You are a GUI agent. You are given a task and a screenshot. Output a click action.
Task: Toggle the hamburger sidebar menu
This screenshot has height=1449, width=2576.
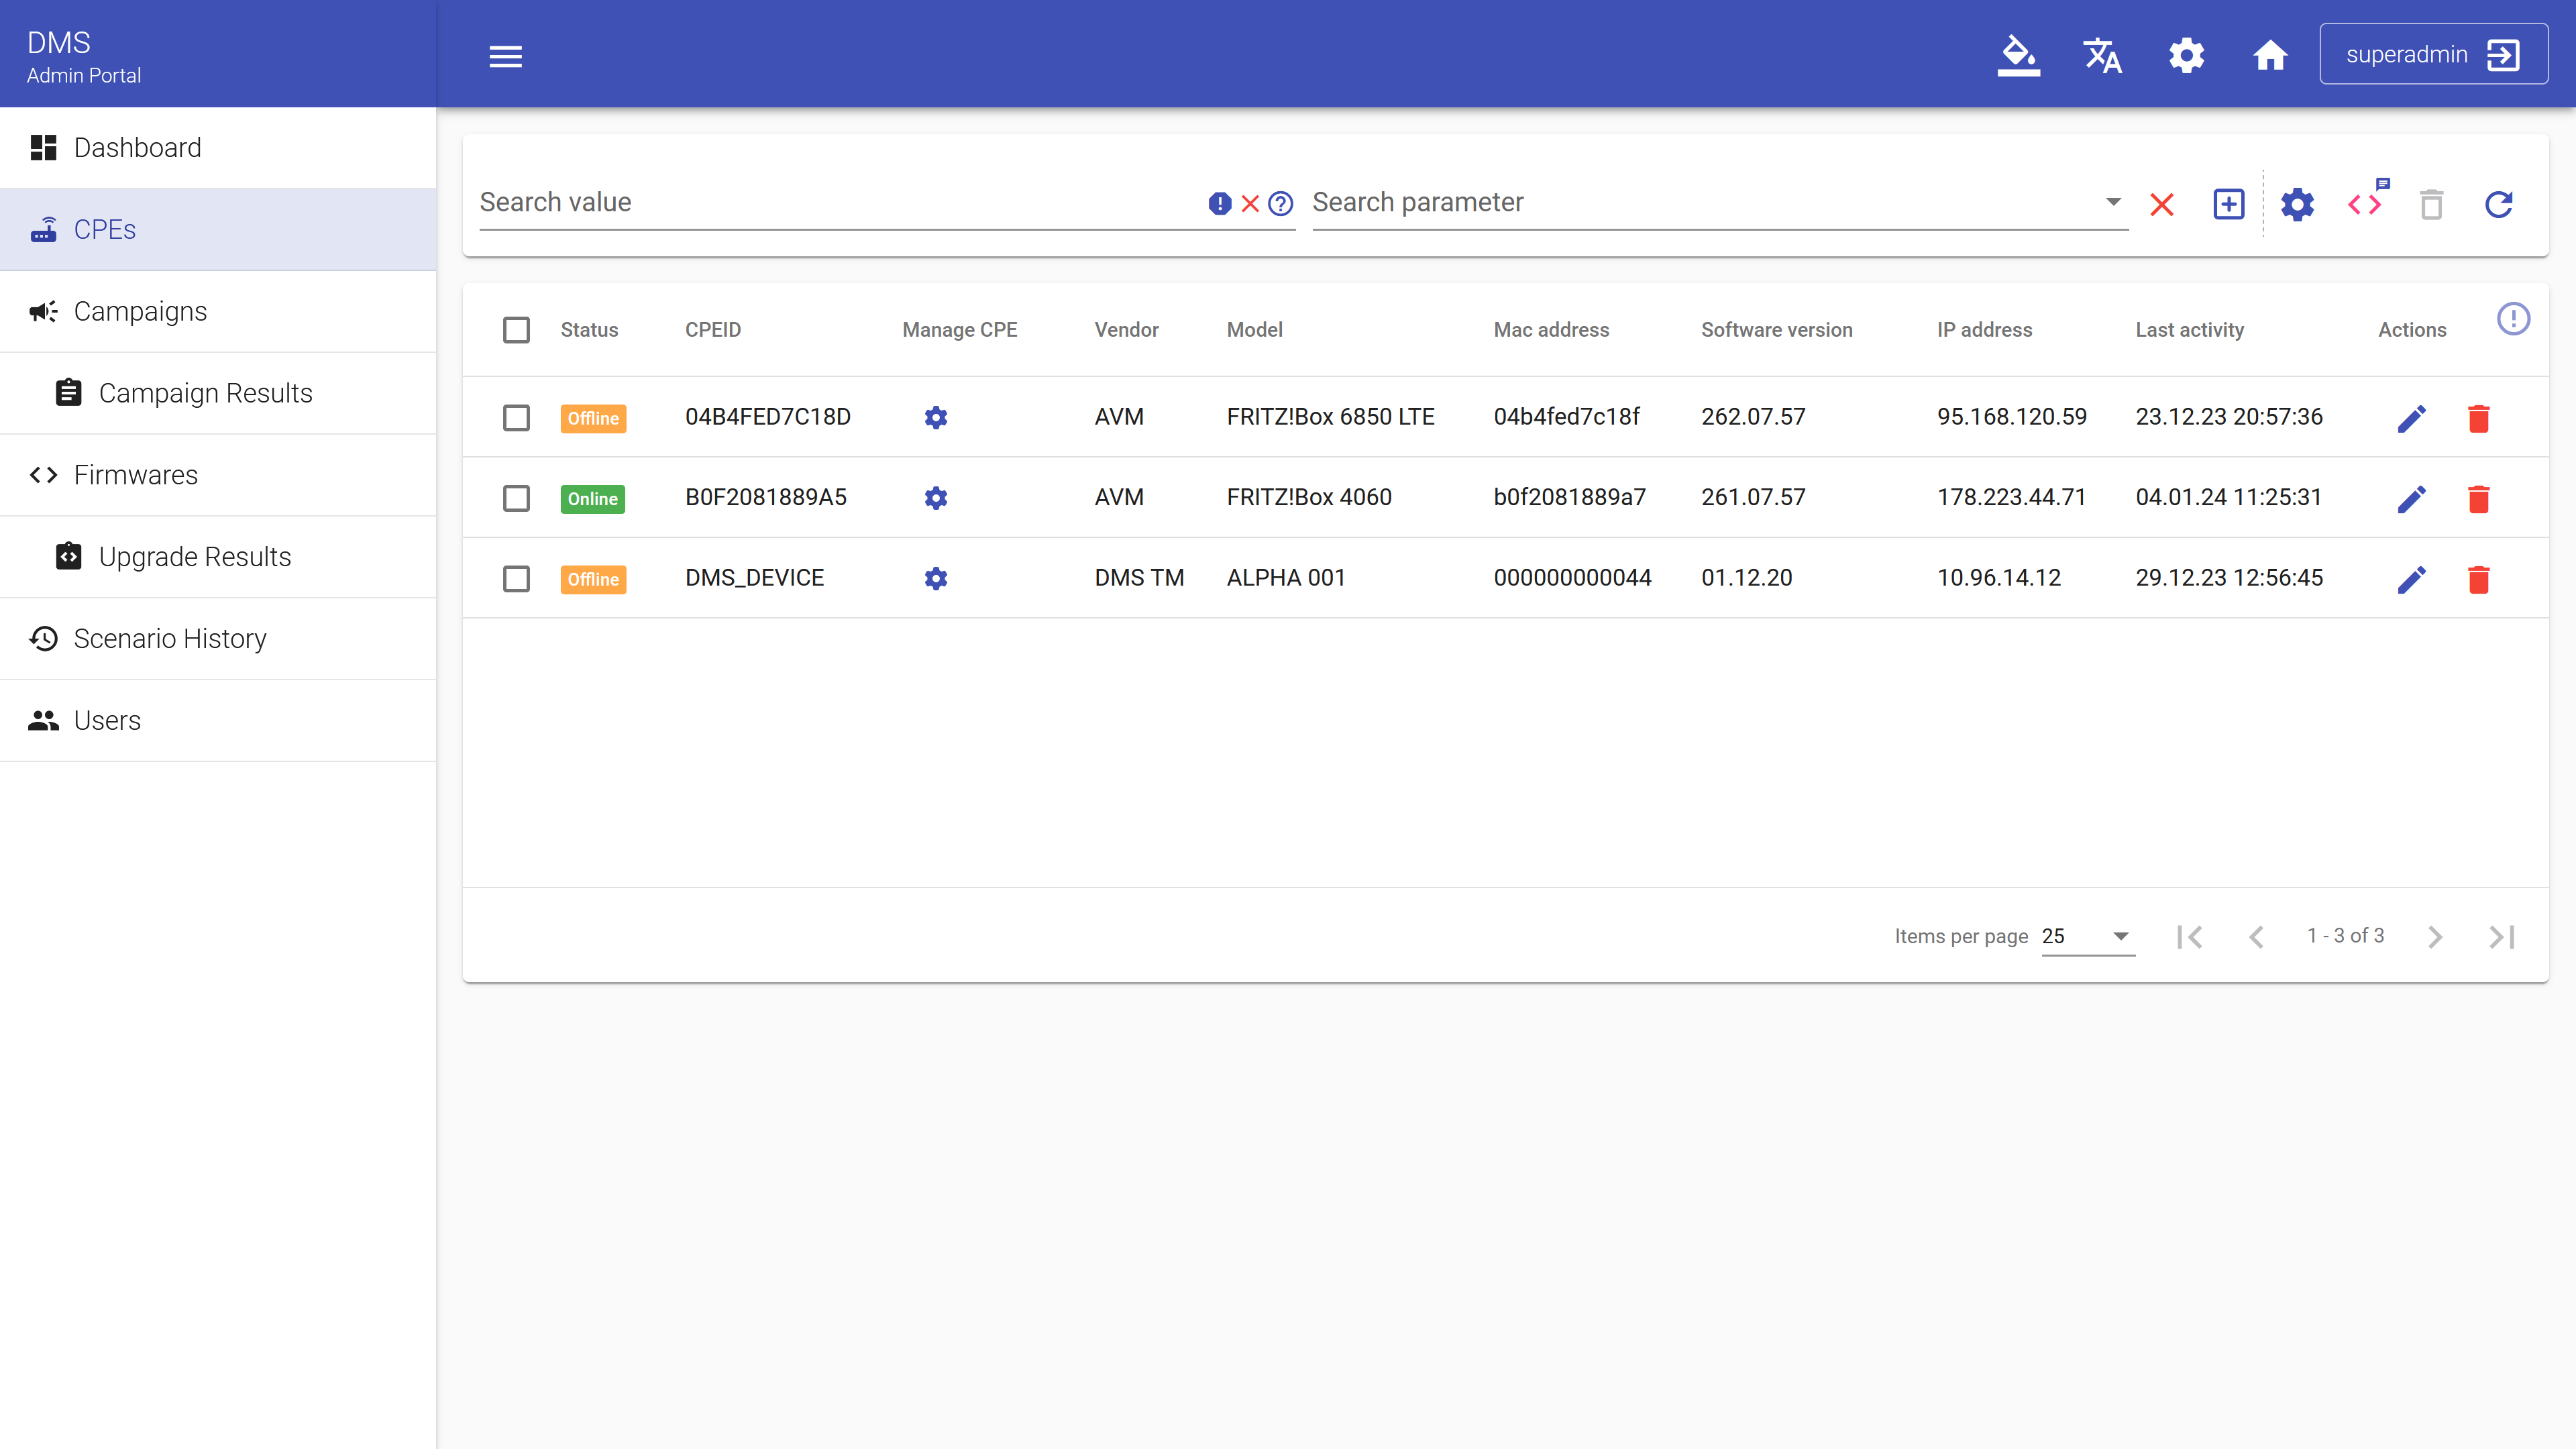click(505, 56)
